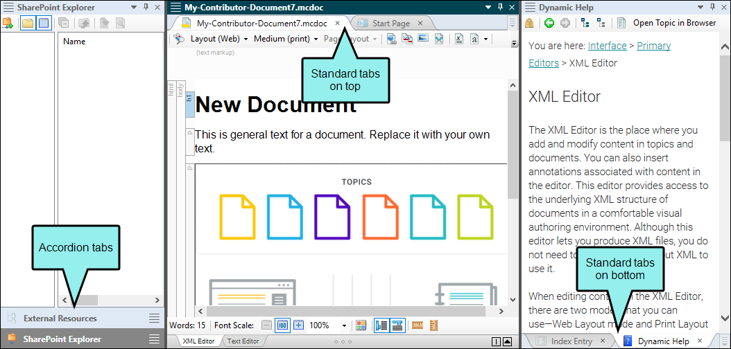
Task: Click the colored squares icon in bottom toolbar
Action: 361,325
